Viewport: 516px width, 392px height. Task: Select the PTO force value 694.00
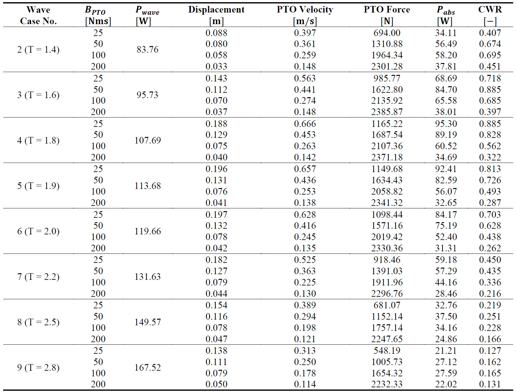coord(387,33)
